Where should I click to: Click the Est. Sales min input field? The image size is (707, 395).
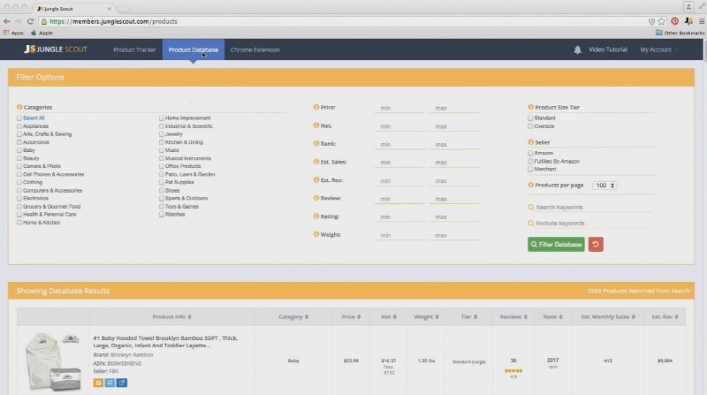pos(399,163)
